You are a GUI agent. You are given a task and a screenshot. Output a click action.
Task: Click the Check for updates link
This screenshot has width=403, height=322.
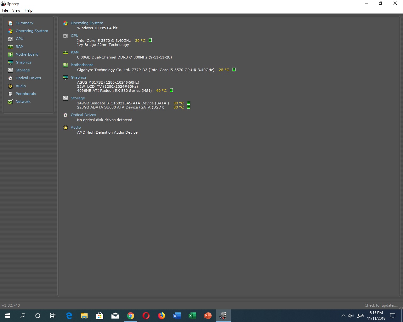tap(381, 305)
